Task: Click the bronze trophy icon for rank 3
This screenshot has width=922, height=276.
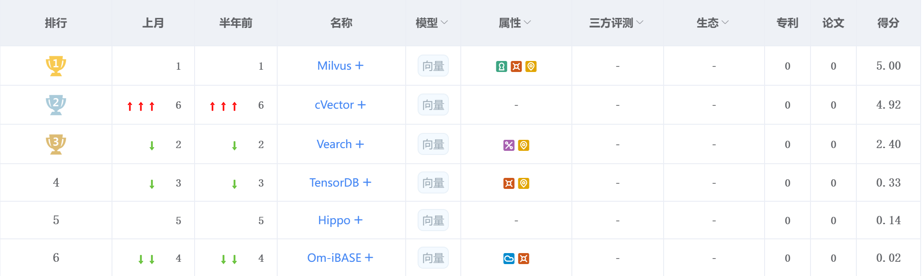Action: click(x=55, y=144)
